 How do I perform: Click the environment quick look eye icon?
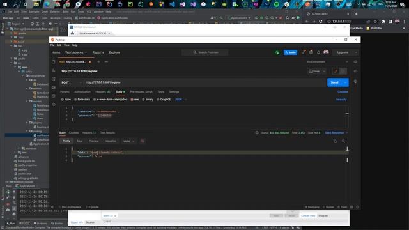point(355,62)
